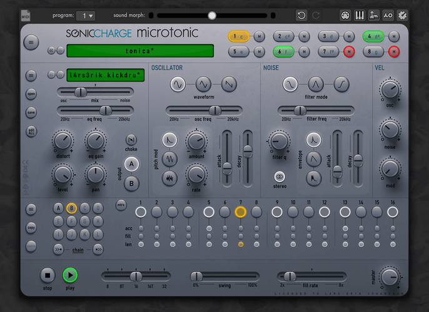The width and height of the screenshot is (429, 312).
Task: Adjust the osc/noise mix slider
Action: click(x=95, y=92)
